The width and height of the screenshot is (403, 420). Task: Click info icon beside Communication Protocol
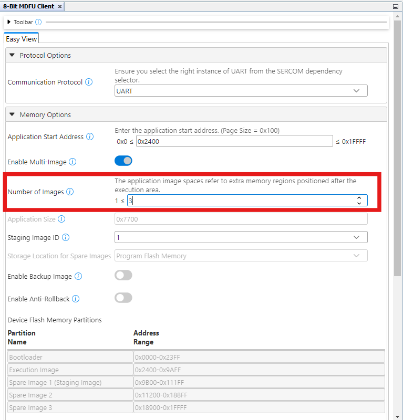point(89,82)
